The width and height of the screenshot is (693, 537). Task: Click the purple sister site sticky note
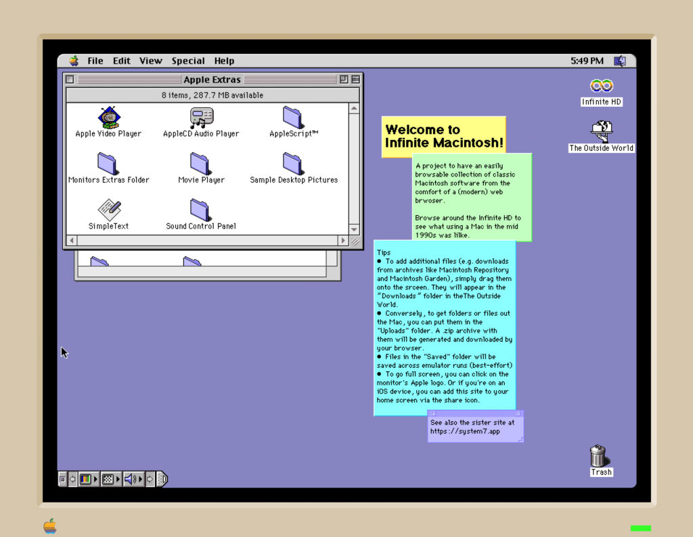coord(476,427)
